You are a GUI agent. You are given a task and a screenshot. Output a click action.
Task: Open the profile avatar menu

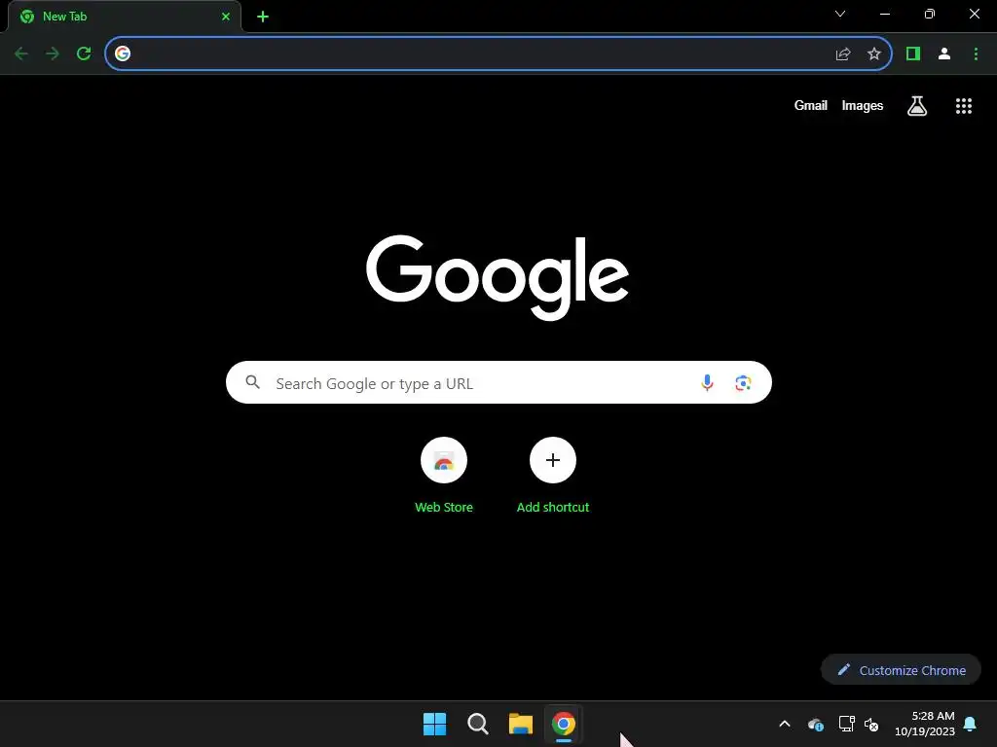(944, 54)
